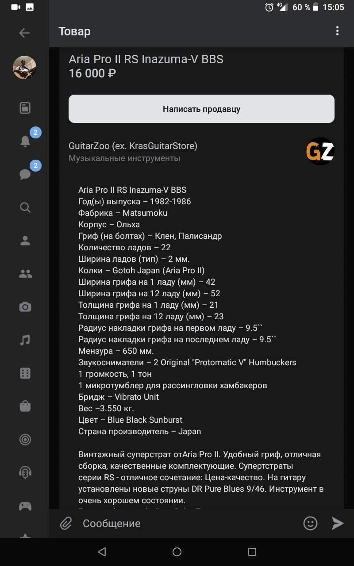This screenshot has height=566, width=354.
Task: Open the podcasts icon in sidebar
Action: [x=25, y=472]
